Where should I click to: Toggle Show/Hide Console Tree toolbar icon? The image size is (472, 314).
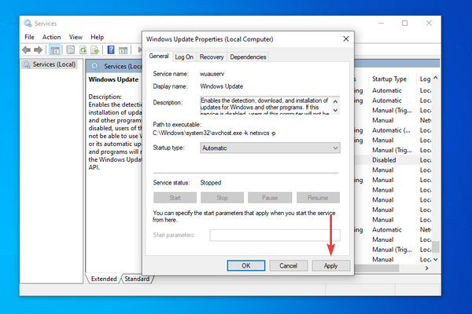tap(54, 50)
